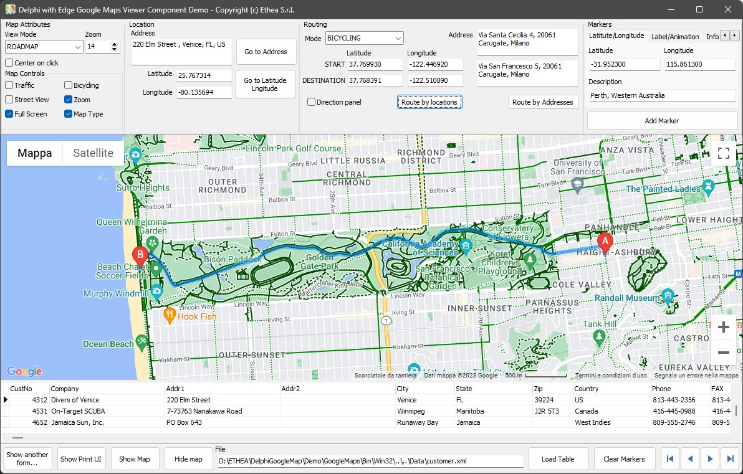Click the Koret Children's Playground tree icon
Viewport: 743px width, 474px height.
click(x=530, y=260)
